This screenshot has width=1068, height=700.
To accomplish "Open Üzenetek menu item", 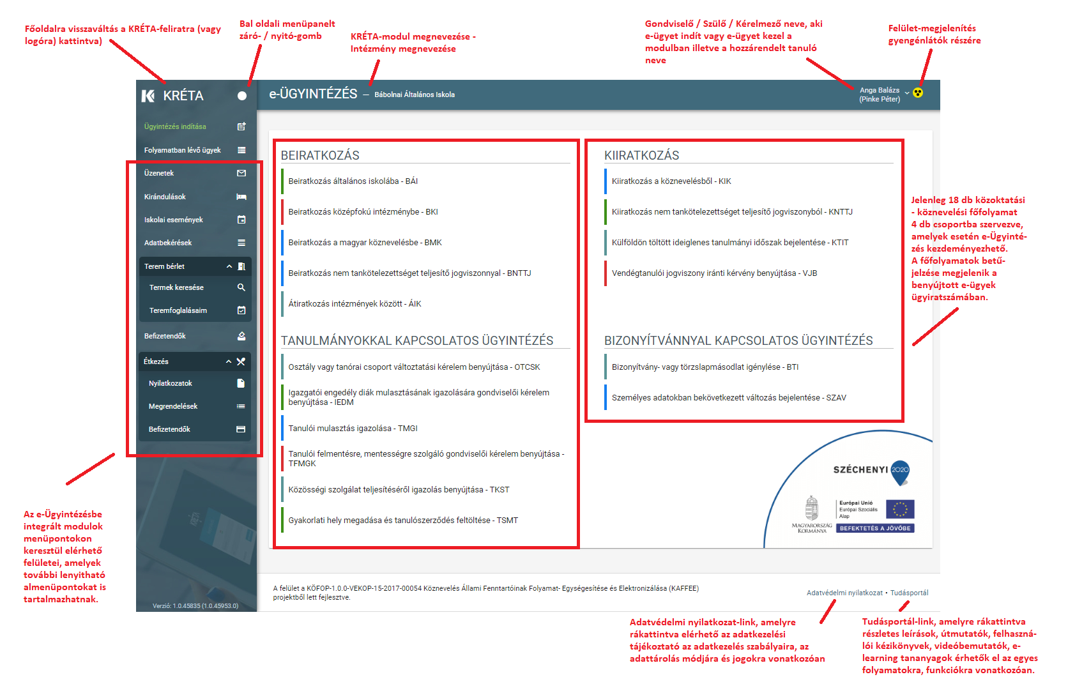I will point(159,173).
